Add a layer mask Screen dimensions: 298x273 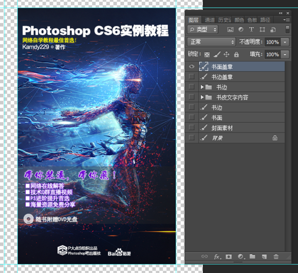229,257
